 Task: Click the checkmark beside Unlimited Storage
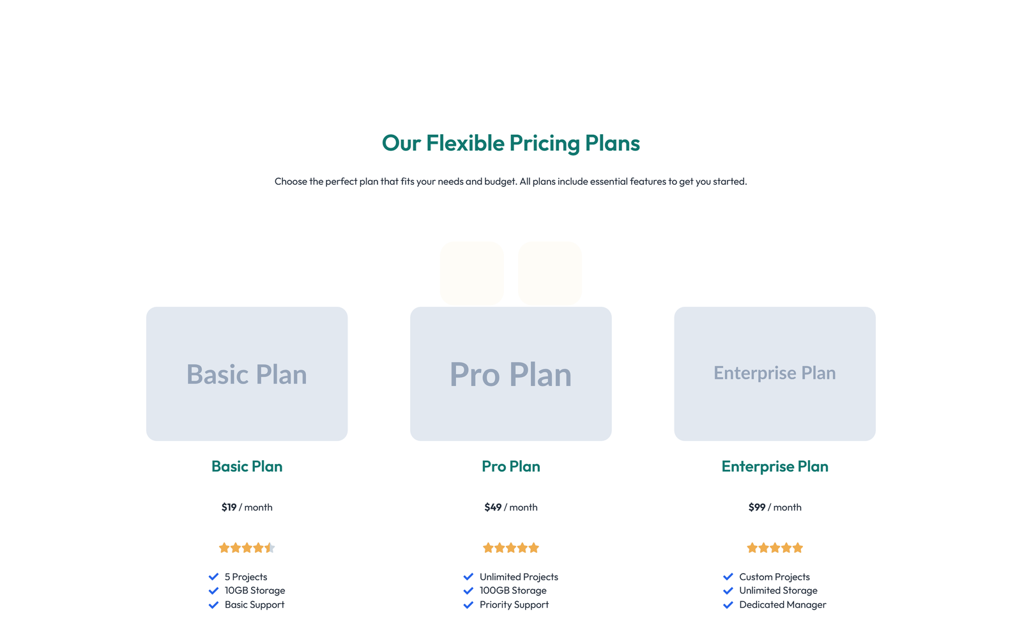pyautogui.click(x=728, y=590)
